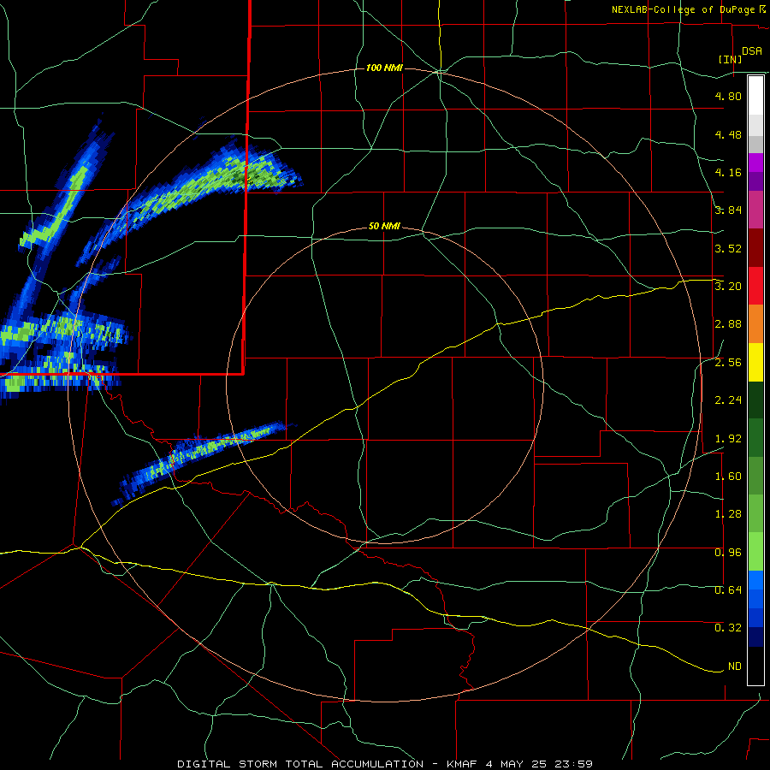
Task: Click the pink-magenta legend swatch
Action: pyautogui.click(x=755, y=210)
